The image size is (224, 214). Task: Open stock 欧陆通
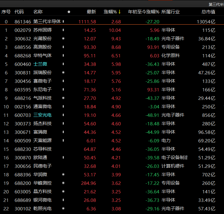coord(40,158)
